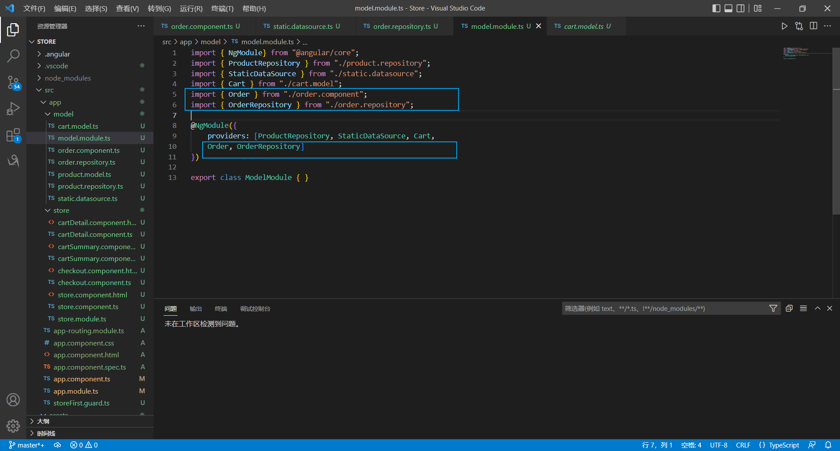This screenshot has width=840, height=451.
Task: Click the master branch status button
Action: tap(27, 445)
